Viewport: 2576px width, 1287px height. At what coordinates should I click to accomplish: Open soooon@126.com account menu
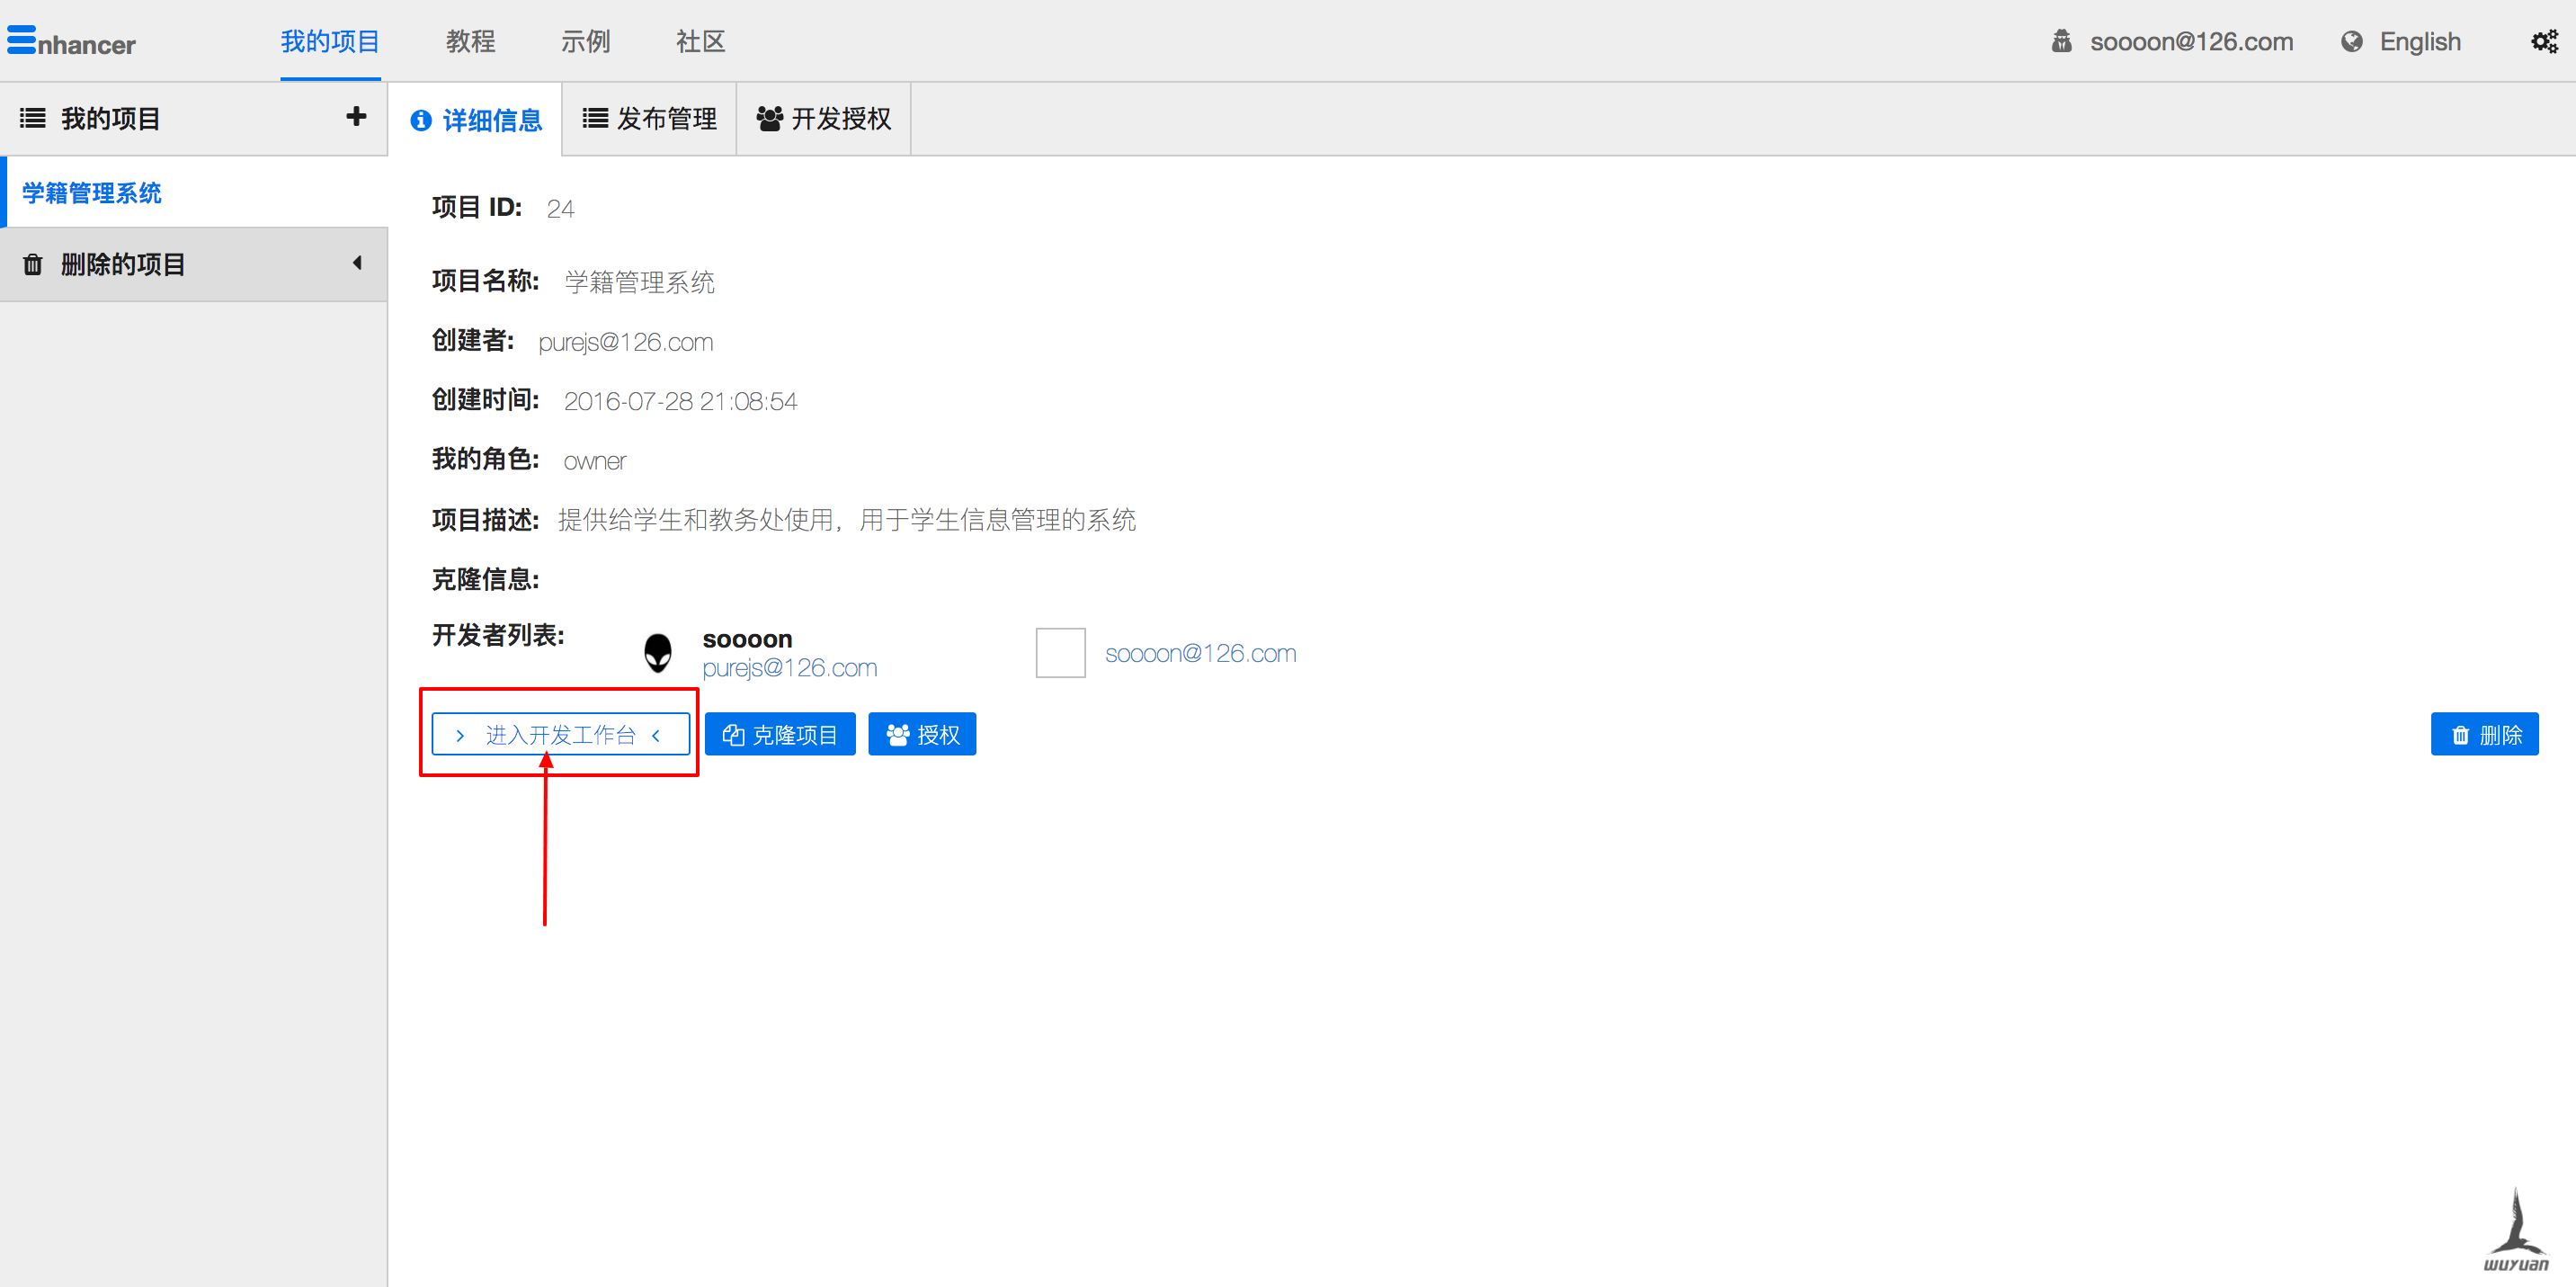pos(2190,42)
